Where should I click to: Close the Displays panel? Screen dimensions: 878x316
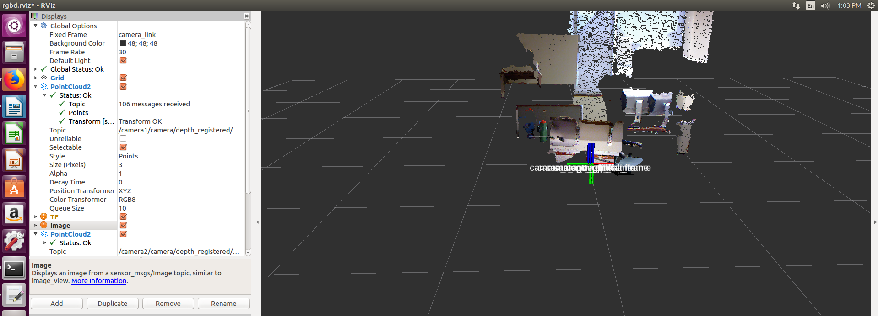247,16
